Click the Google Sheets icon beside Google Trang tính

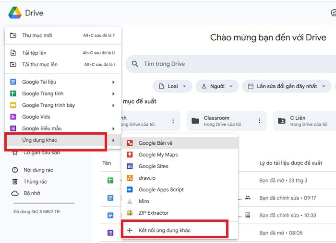pyautogui.click(x=13, y=93)
